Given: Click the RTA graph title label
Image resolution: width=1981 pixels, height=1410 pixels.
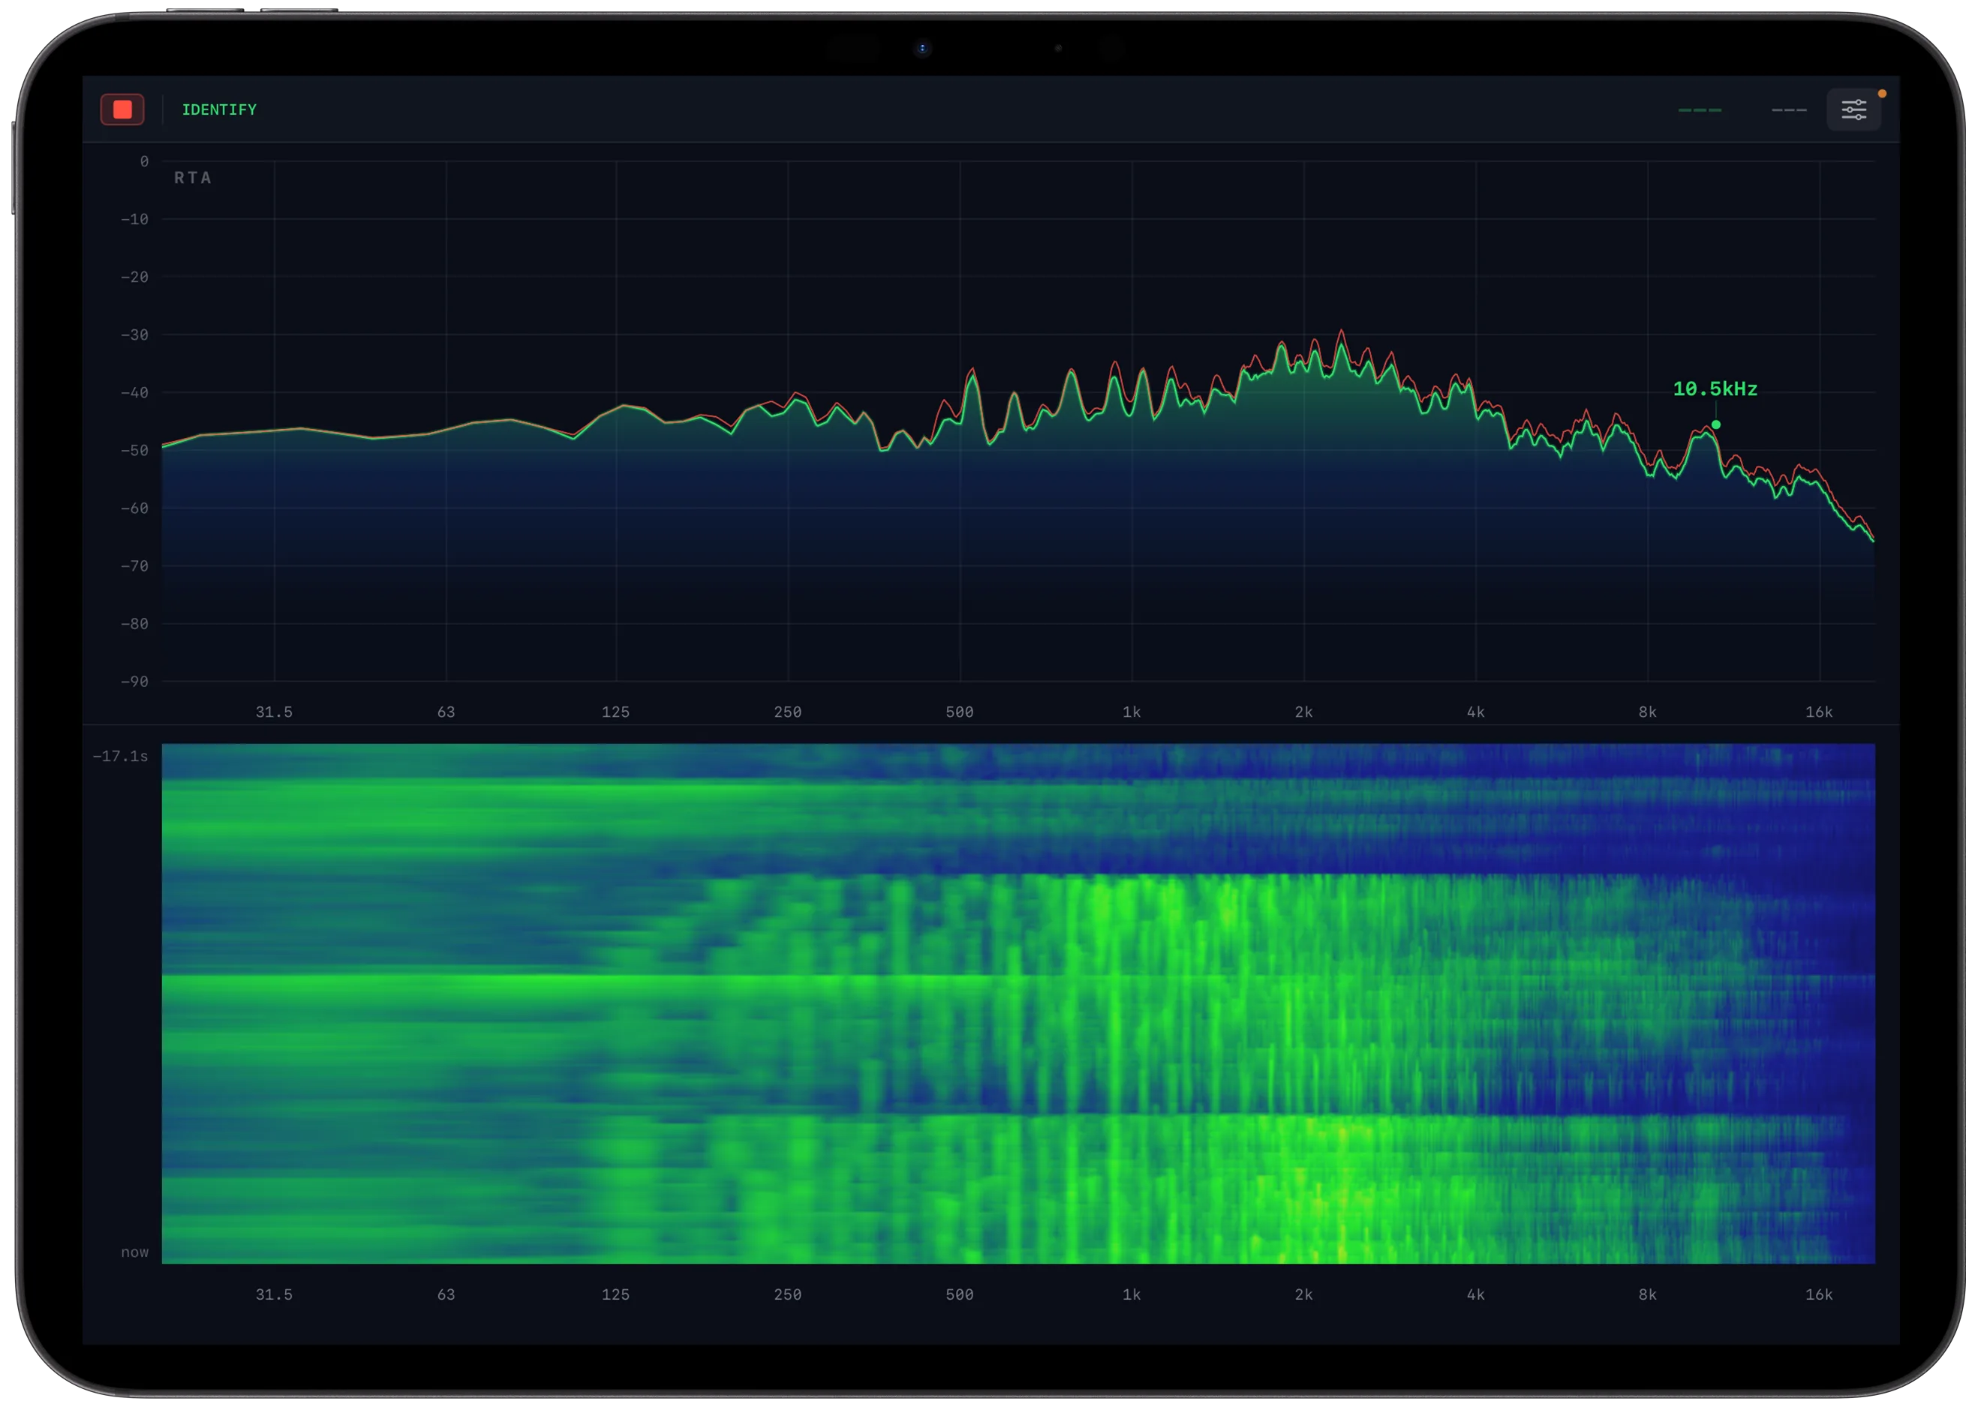Looking at the screenshot, I should tap(193, 178).
